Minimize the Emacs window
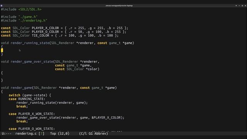This screenshot has width=247, height=139. pyautogui.click(x=239, y=6)
